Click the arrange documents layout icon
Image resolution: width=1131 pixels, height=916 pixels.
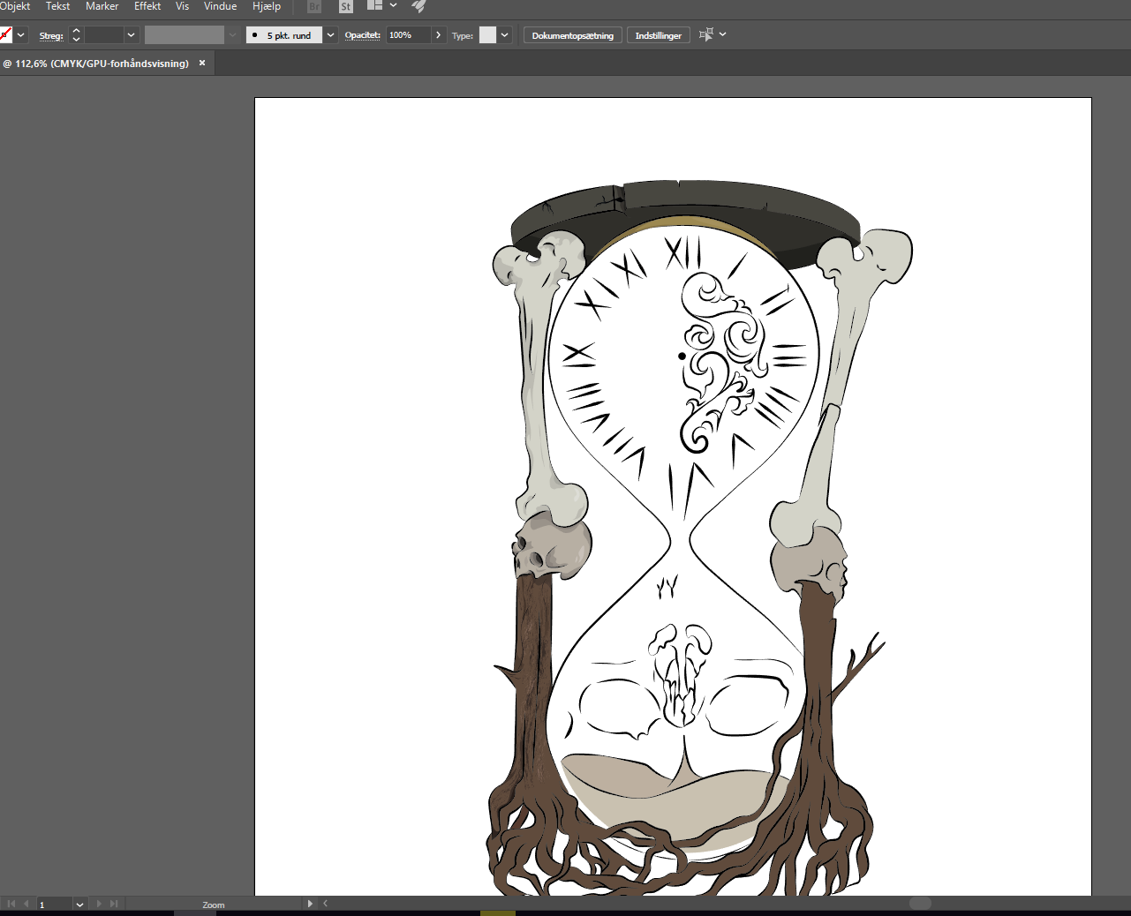click(x=374, y=5)
